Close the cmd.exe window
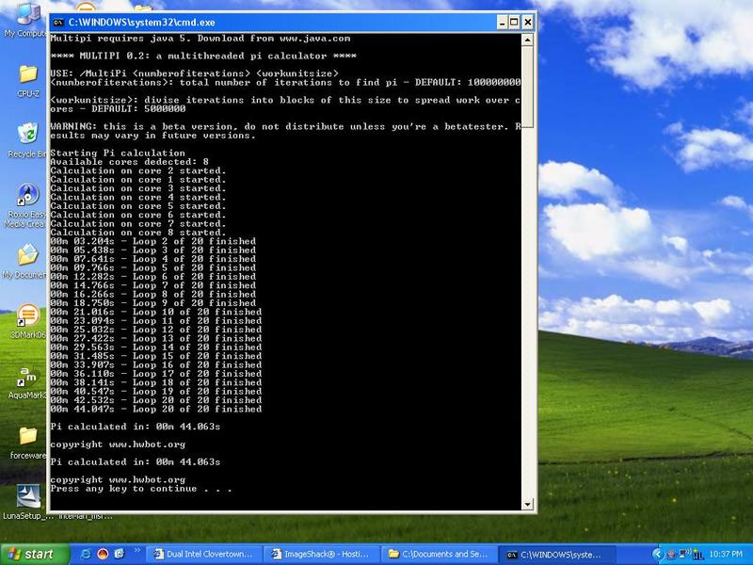This screenshot has height=565, width=753. click(527, 22)
